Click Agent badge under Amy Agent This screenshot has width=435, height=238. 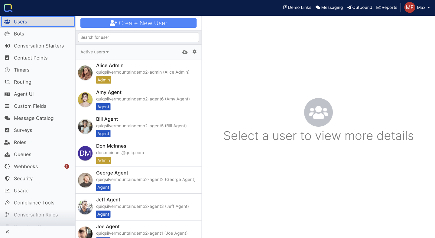103,107
